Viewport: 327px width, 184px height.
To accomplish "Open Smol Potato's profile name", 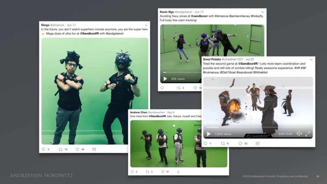I will tap(212, 59).
